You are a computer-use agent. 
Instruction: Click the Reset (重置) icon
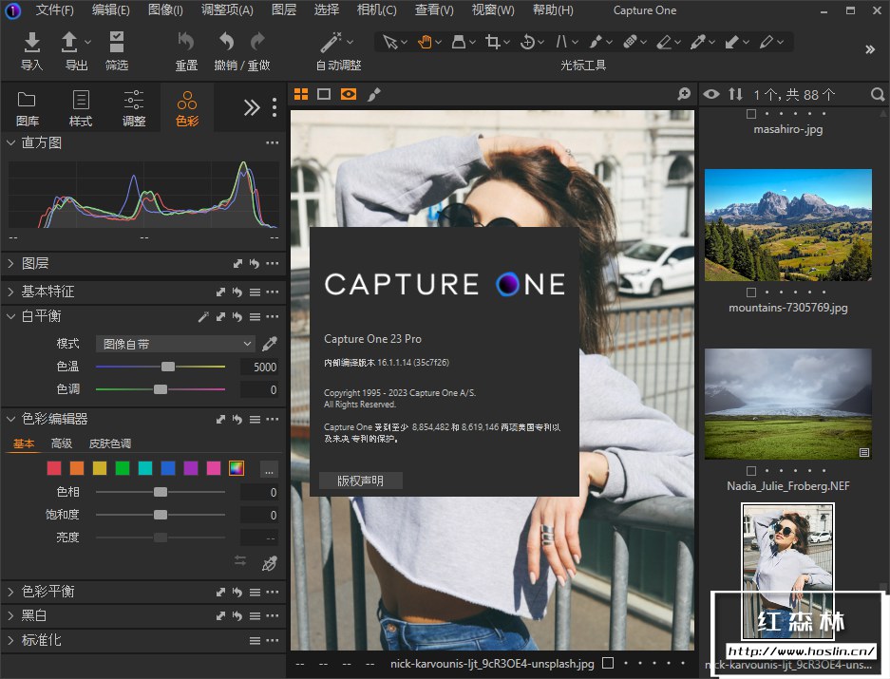coord(186,42)
